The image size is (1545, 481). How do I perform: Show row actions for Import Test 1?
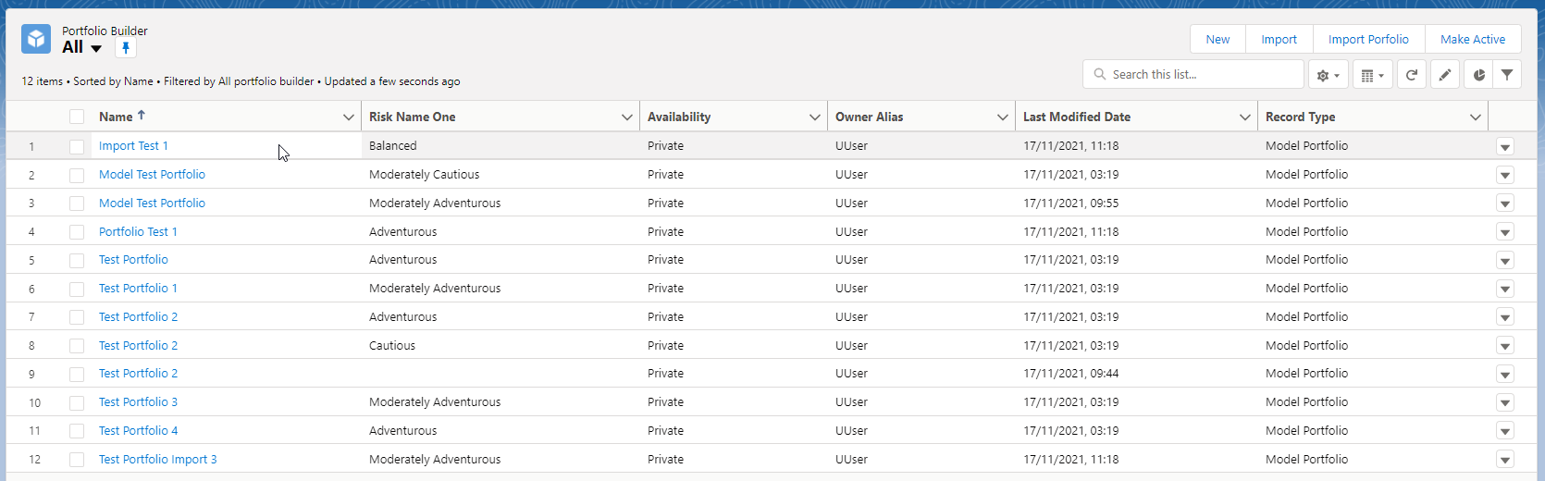click(x=1504, y=146)
